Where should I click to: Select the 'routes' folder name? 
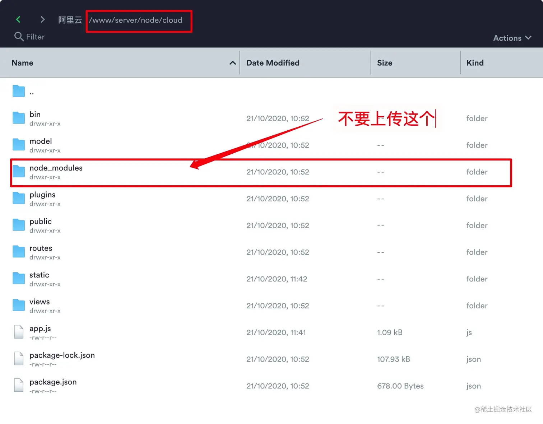pos(41,248)
